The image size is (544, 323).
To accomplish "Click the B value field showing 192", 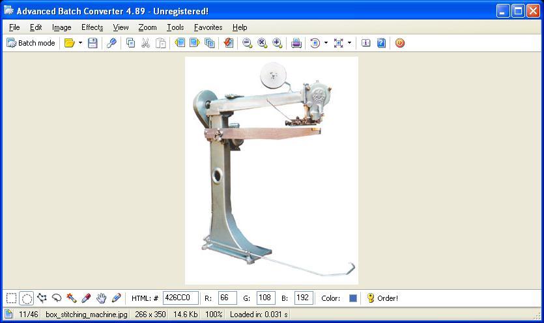I will [304, 298].
